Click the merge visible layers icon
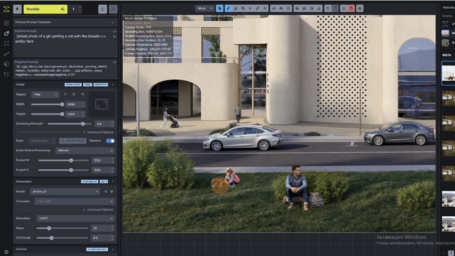 pos(297,8)
